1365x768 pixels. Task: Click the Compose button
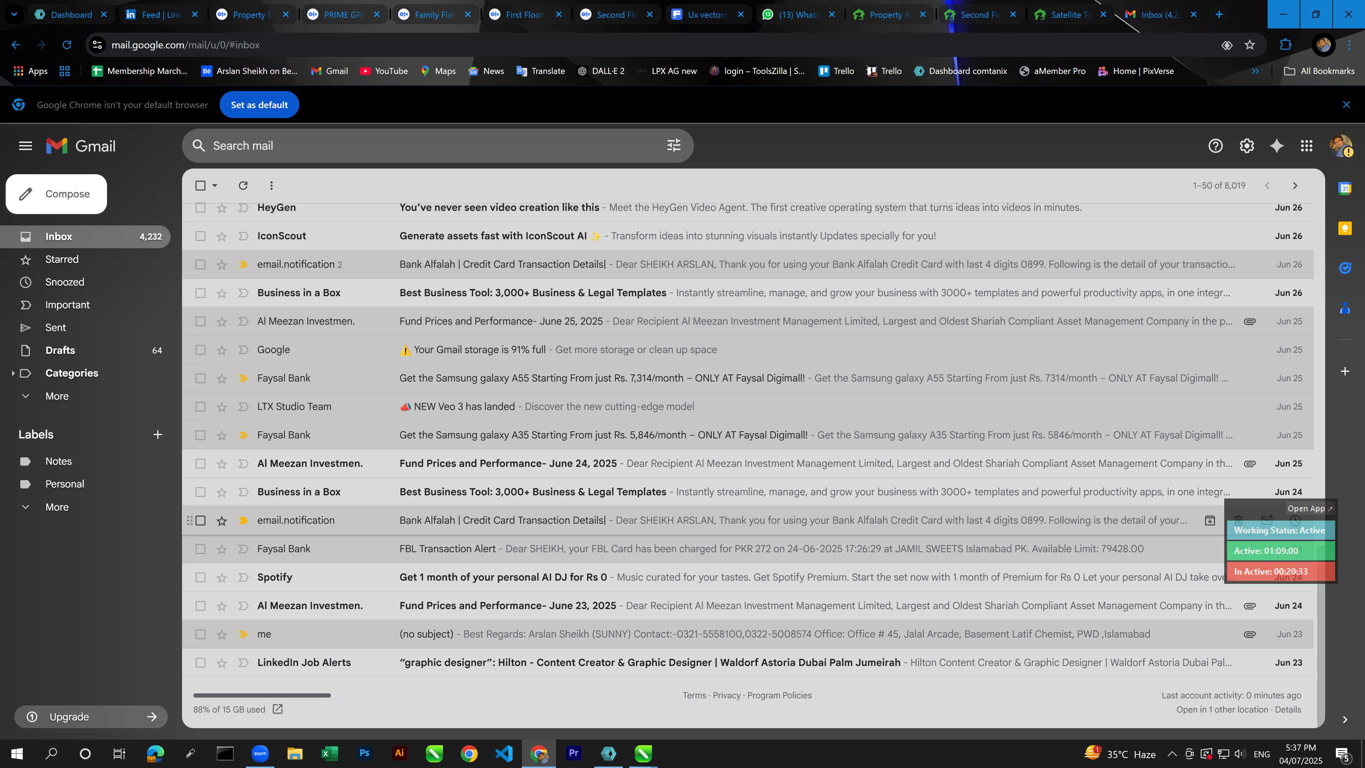(56, 194)
